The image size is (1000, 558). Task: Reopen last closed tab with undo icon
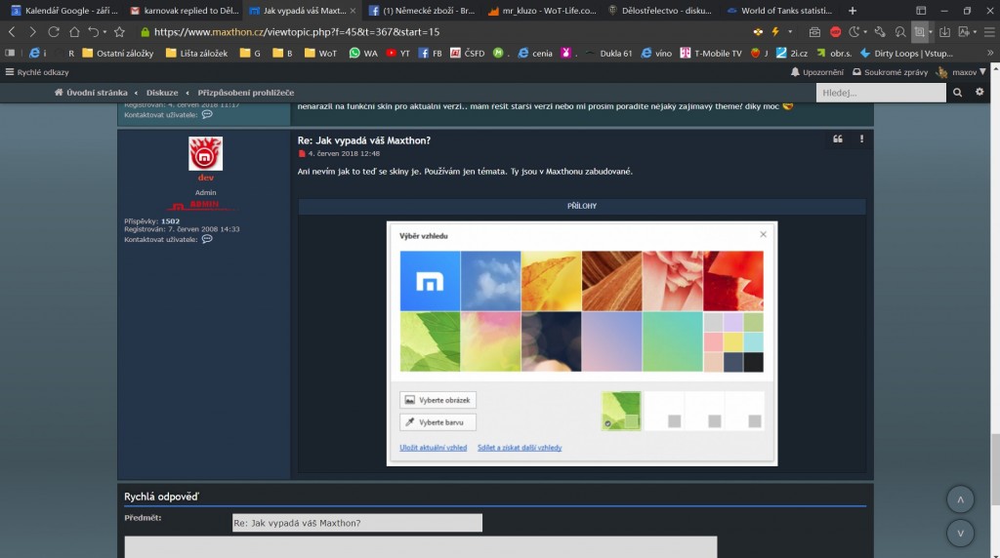93,32
